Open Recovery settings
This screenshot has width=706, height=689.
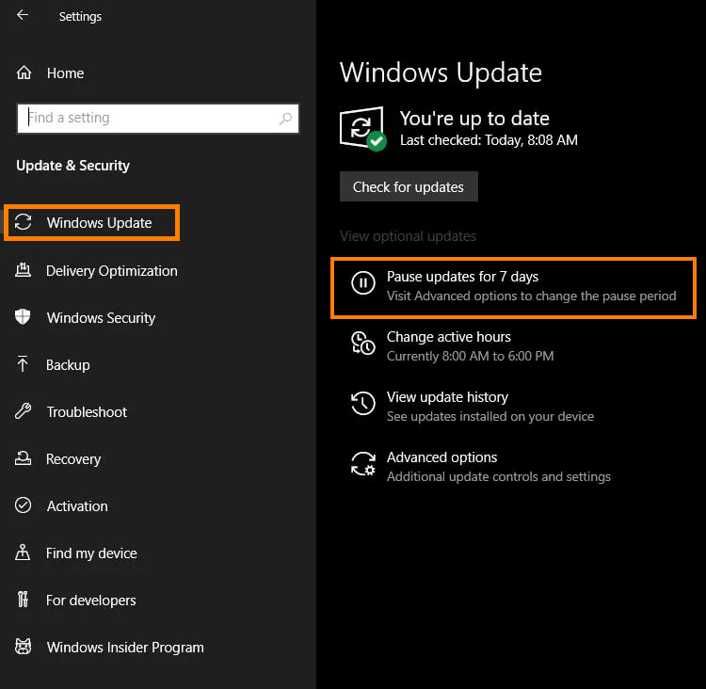pyautogui.click(x=73, y=459)
